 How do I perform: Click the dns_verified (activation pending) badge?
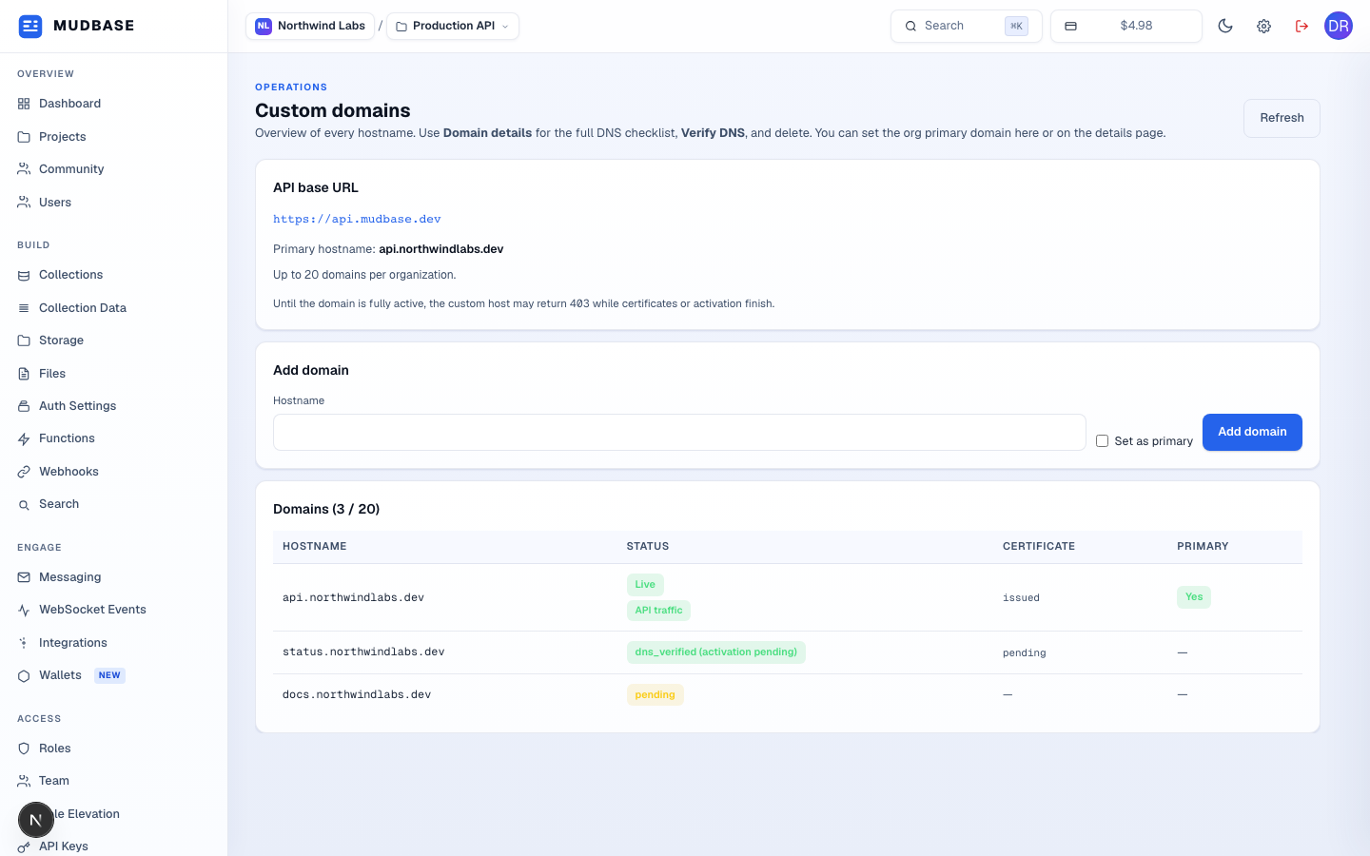[715, 652]
